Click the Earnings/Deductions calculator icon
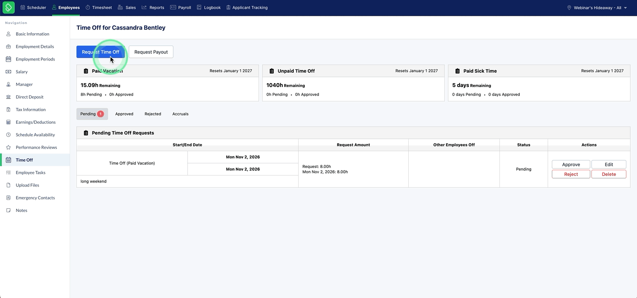637x298 pixels. pyautogui.click(x=8, y=122)
